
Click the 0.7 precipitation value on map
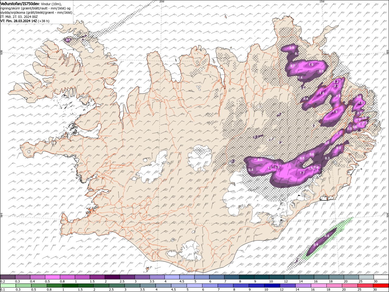tap(293, 66)
